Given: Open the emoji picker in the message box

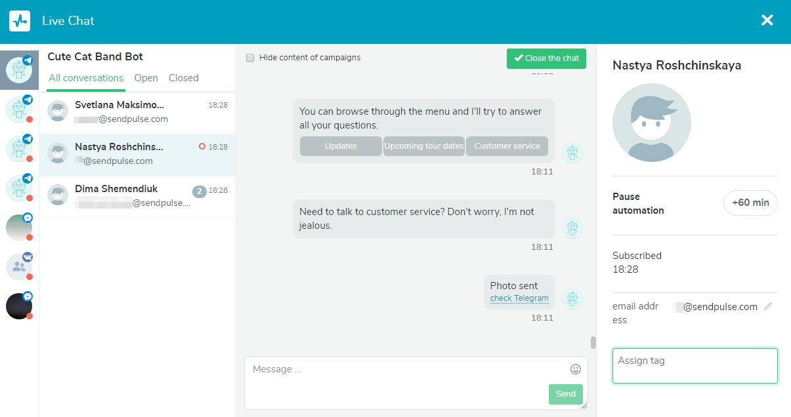Looking at the screenshot, I should pos(575,369).
